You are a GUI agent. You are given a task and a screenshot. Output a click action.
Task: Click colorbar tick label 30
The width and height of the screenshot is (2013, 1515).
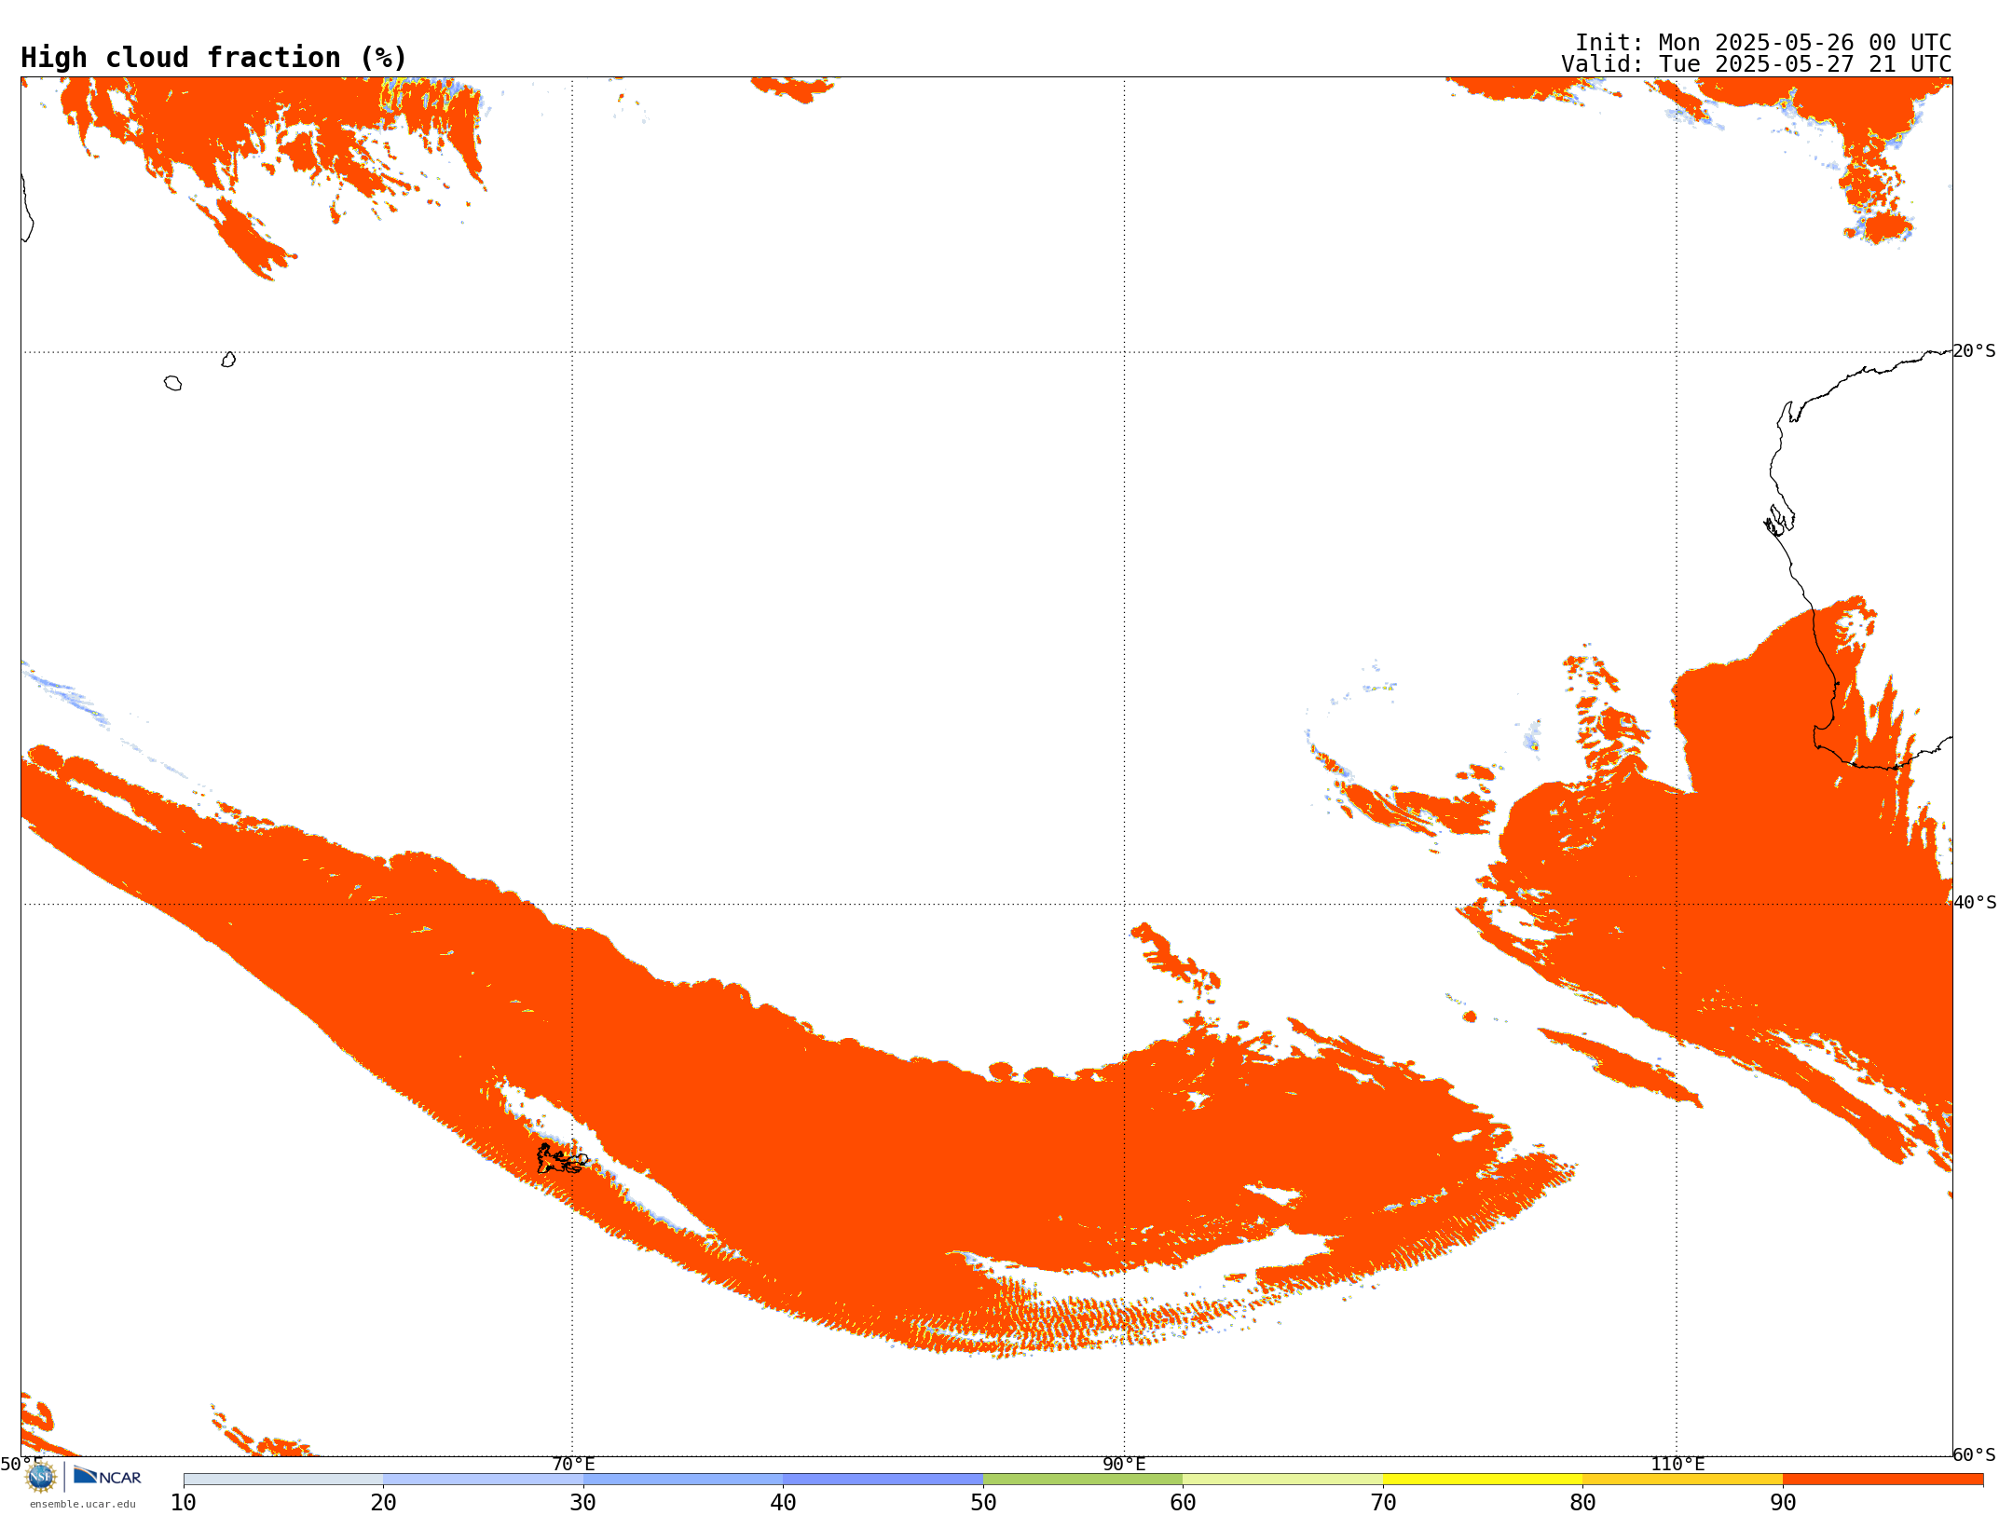(x=583, y=1503)
